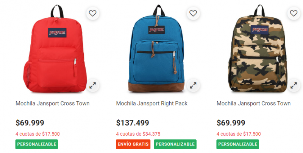Favorite the red Cross Town backpack with heart icon

pos(92,13)
